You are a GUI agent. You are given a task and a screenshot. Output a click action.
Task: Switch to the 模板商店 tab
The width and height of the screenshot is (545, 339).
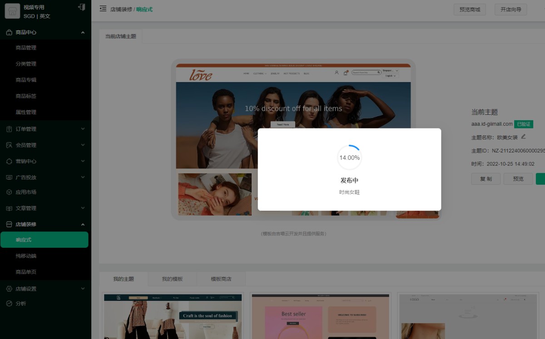[221, 279]
